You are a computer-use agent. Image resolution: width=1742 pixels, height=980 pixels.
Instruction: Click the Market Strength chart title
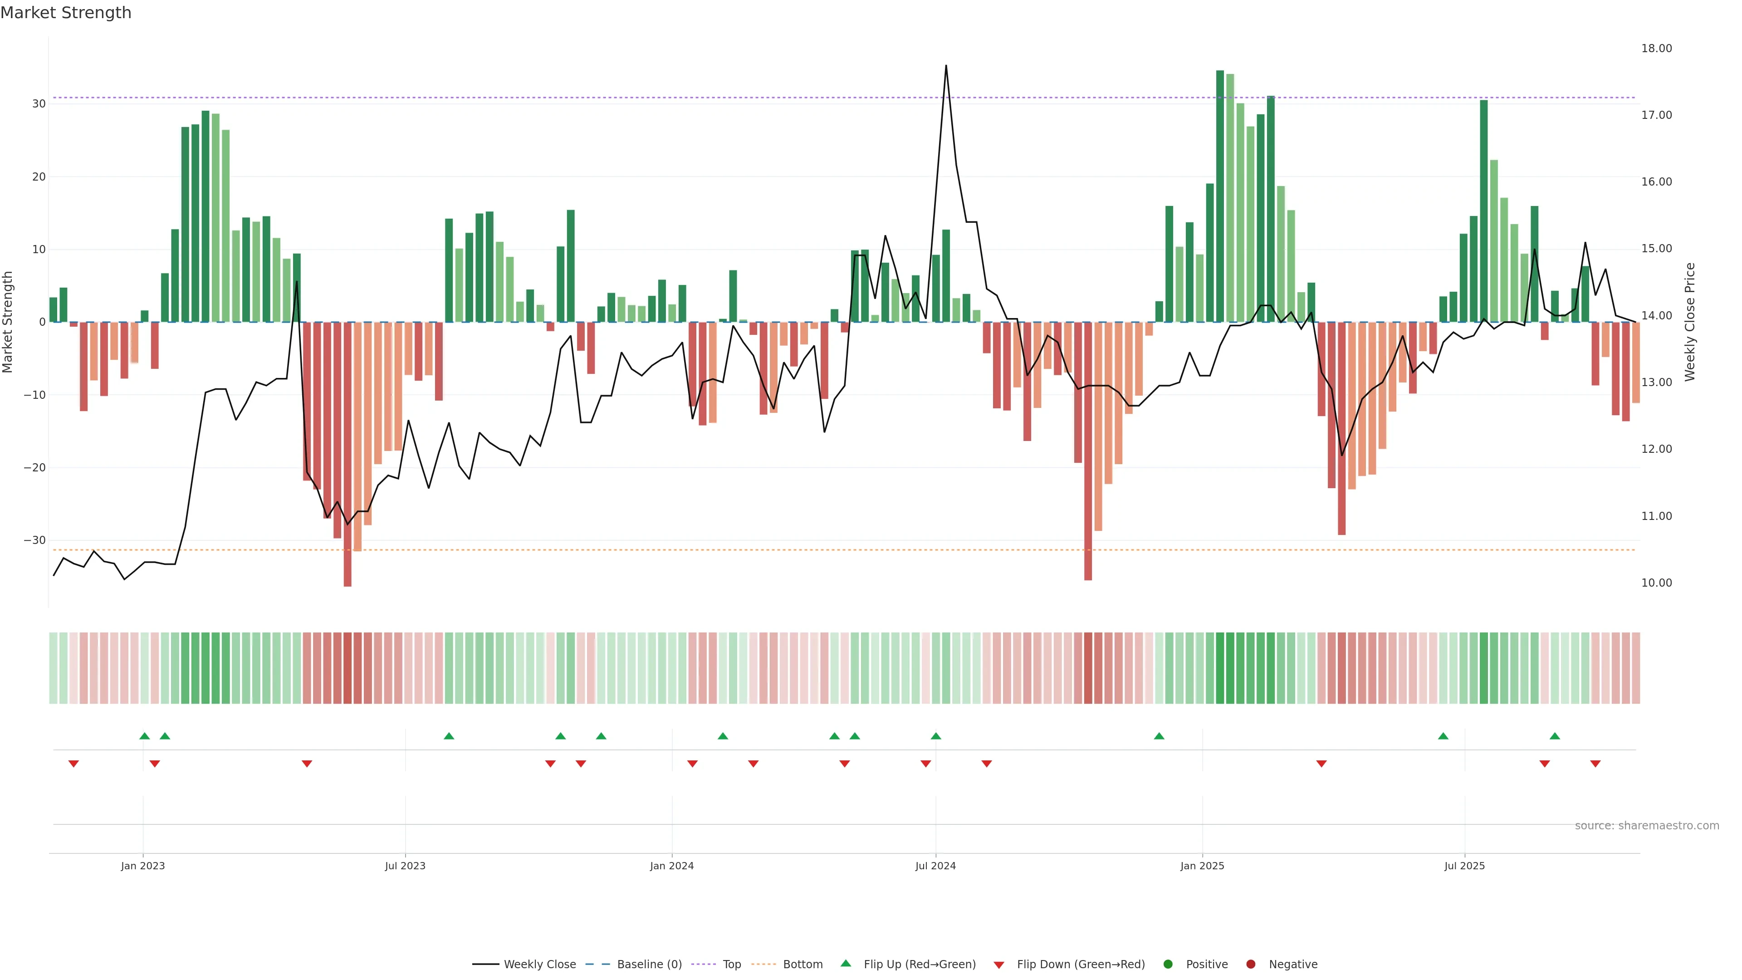point(66,13)
